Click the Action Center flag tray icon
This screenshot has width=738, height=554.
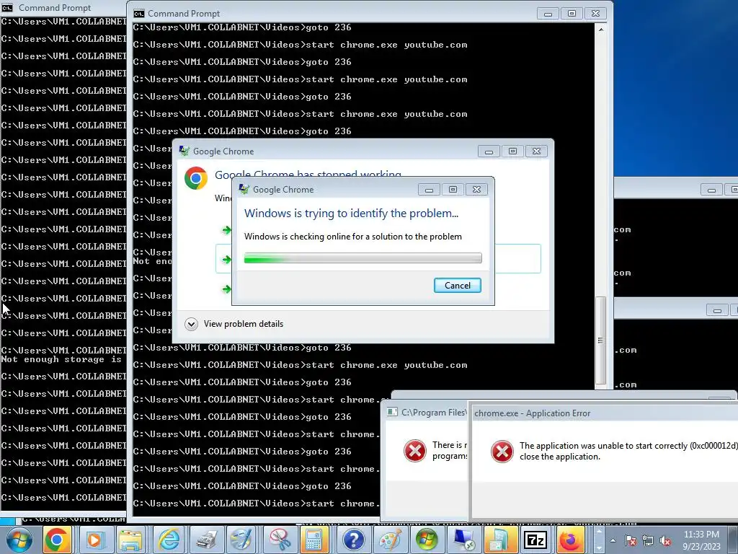click(x=631, y=541)
